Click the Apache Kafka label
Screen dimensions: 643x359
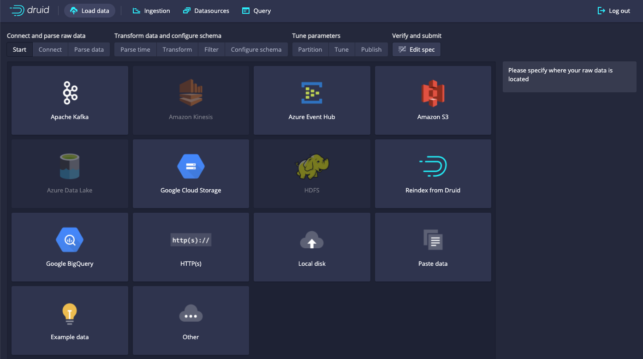70,117
